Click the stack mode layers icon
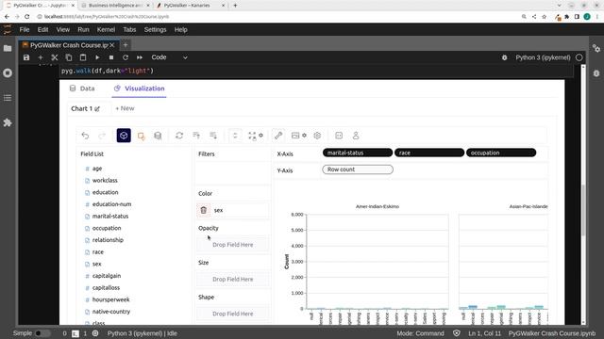 [x=158, y=136]
